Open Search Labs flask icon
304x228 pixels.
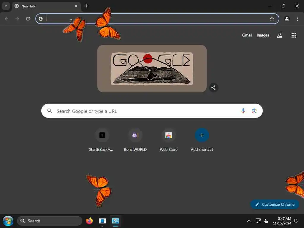point(280,35)
